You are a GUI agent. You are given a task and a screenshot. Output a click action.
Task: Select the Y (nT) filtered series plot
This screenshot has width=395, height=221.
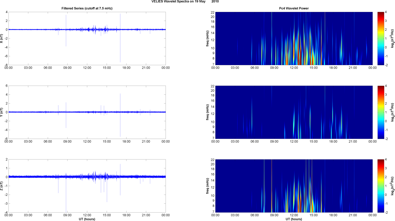tap(87, 112)
